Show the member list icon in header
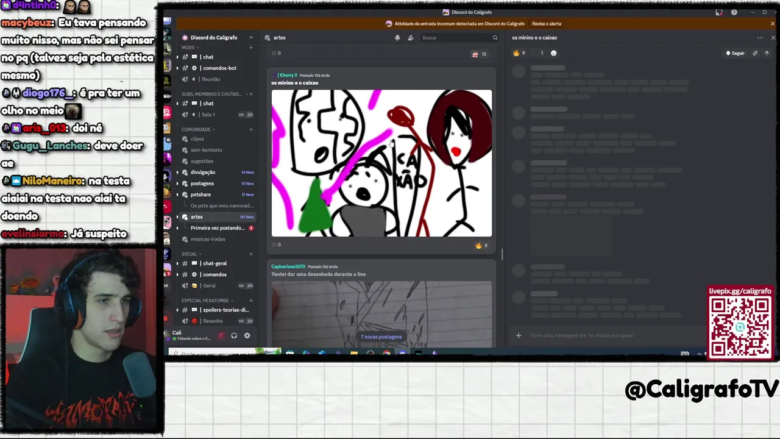This screenshot has width=780, height=439. [411, 38]
